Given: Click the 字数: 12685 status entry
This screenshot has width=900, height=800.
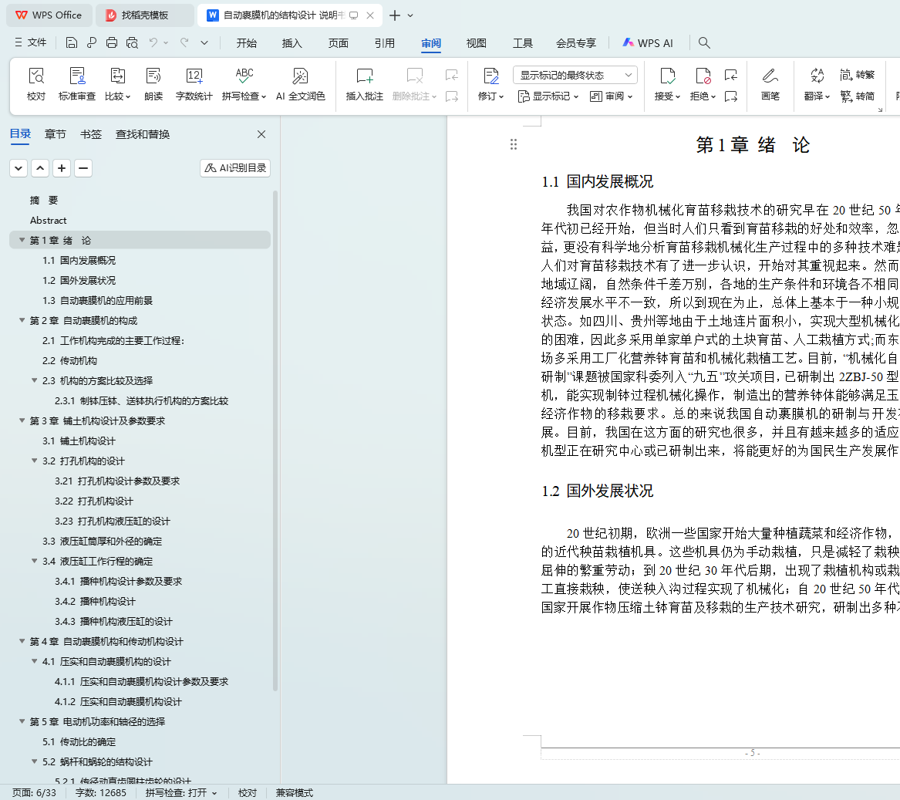Looking at the screenshot, I should (100, 792).
